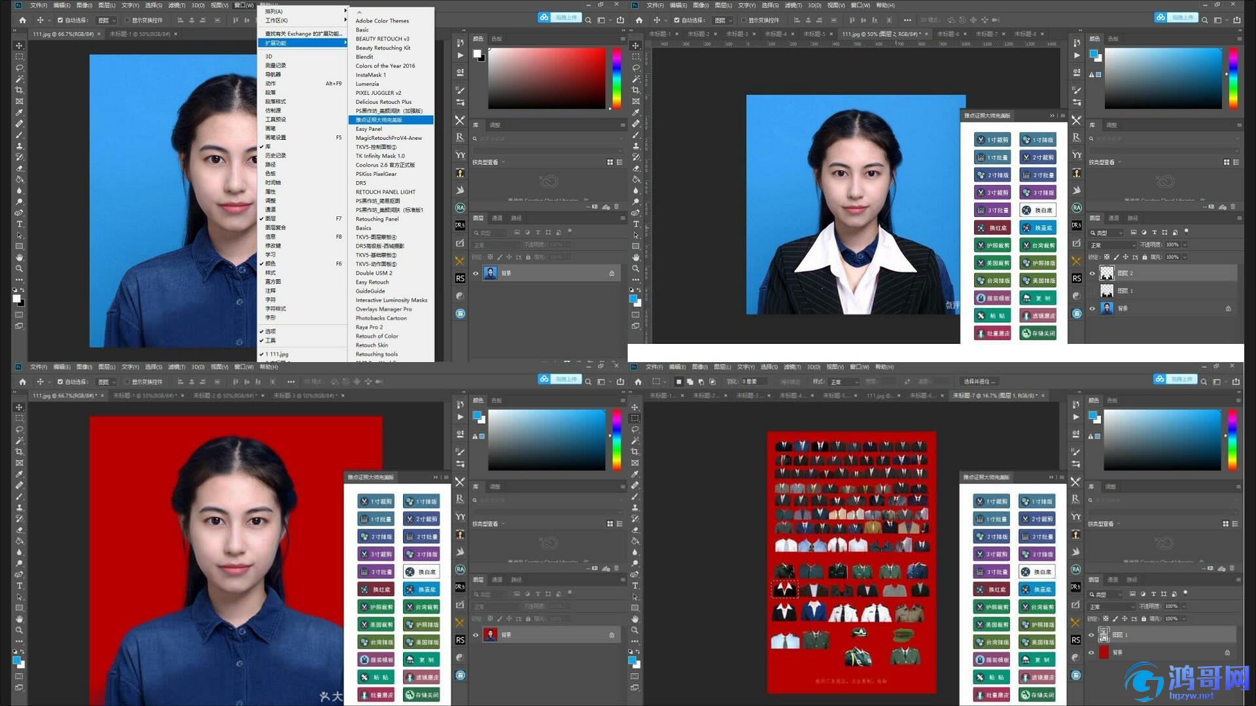Choose 历史记录 in window menu
1256x706 pixels.
(x=275, y=156)
